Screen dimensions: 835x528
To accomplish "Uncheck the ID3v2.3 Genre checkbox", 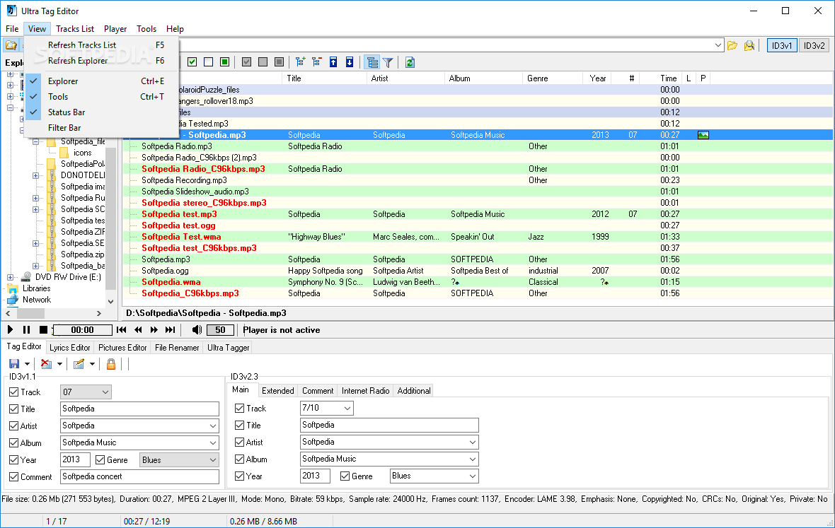I will (345, 476).
